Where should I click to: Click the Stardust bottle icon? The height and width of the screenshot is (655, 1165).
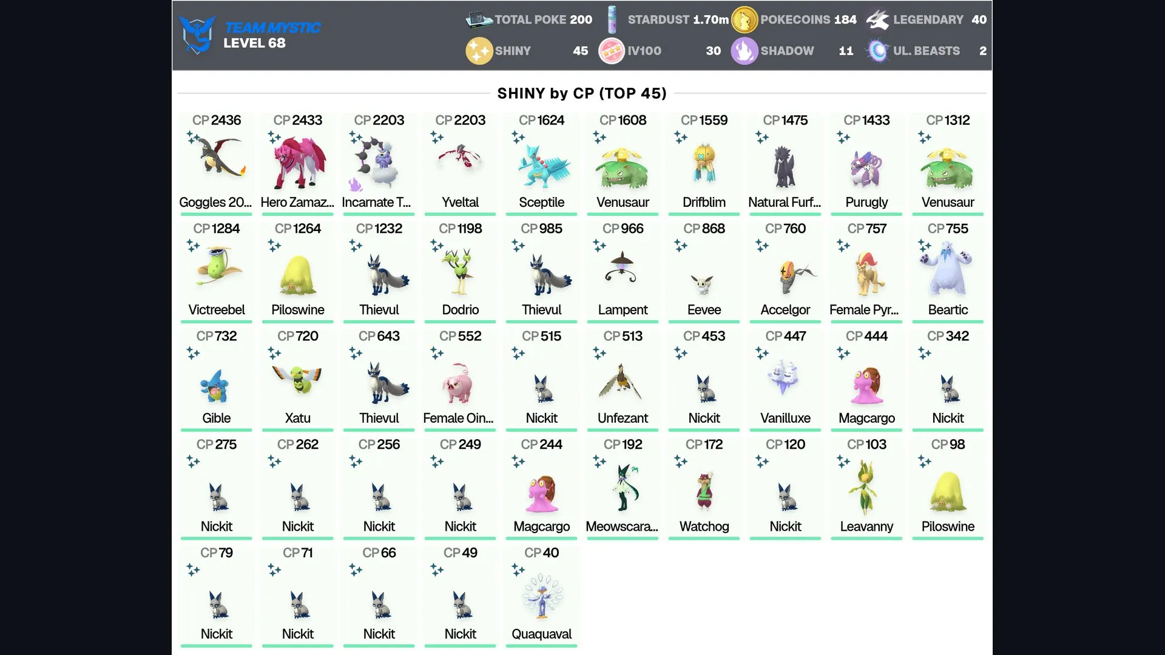pos(612,20)
